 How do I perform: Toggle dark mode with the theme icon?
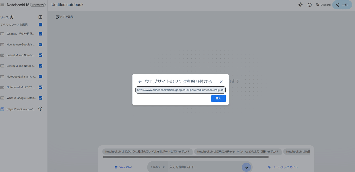[300, 5]
